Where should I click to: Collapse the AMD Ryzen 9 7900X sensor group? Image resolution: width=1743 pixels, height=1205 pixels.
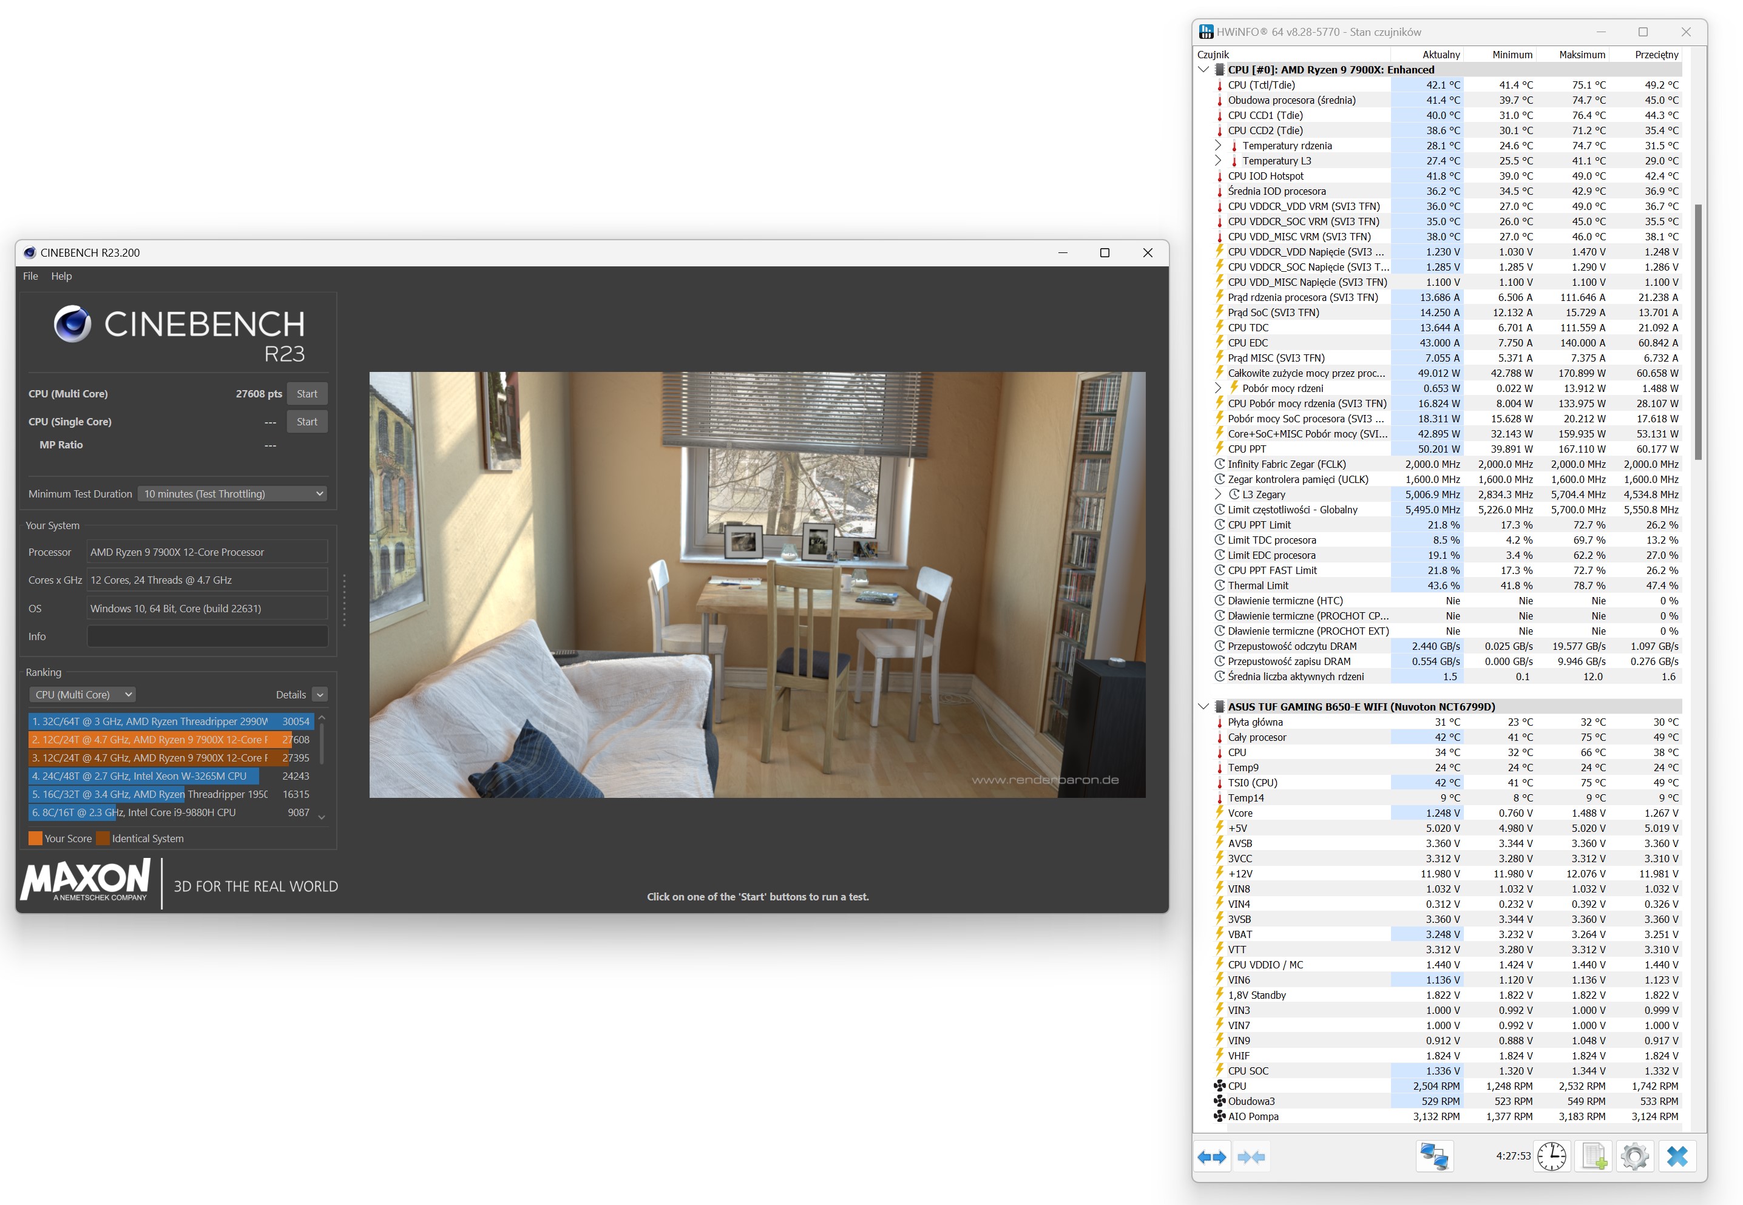click(x=1203, y=69)
